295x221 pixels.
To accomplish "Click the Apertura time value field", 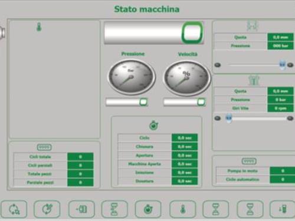I will pyautogui.click(x=185, y=155).
